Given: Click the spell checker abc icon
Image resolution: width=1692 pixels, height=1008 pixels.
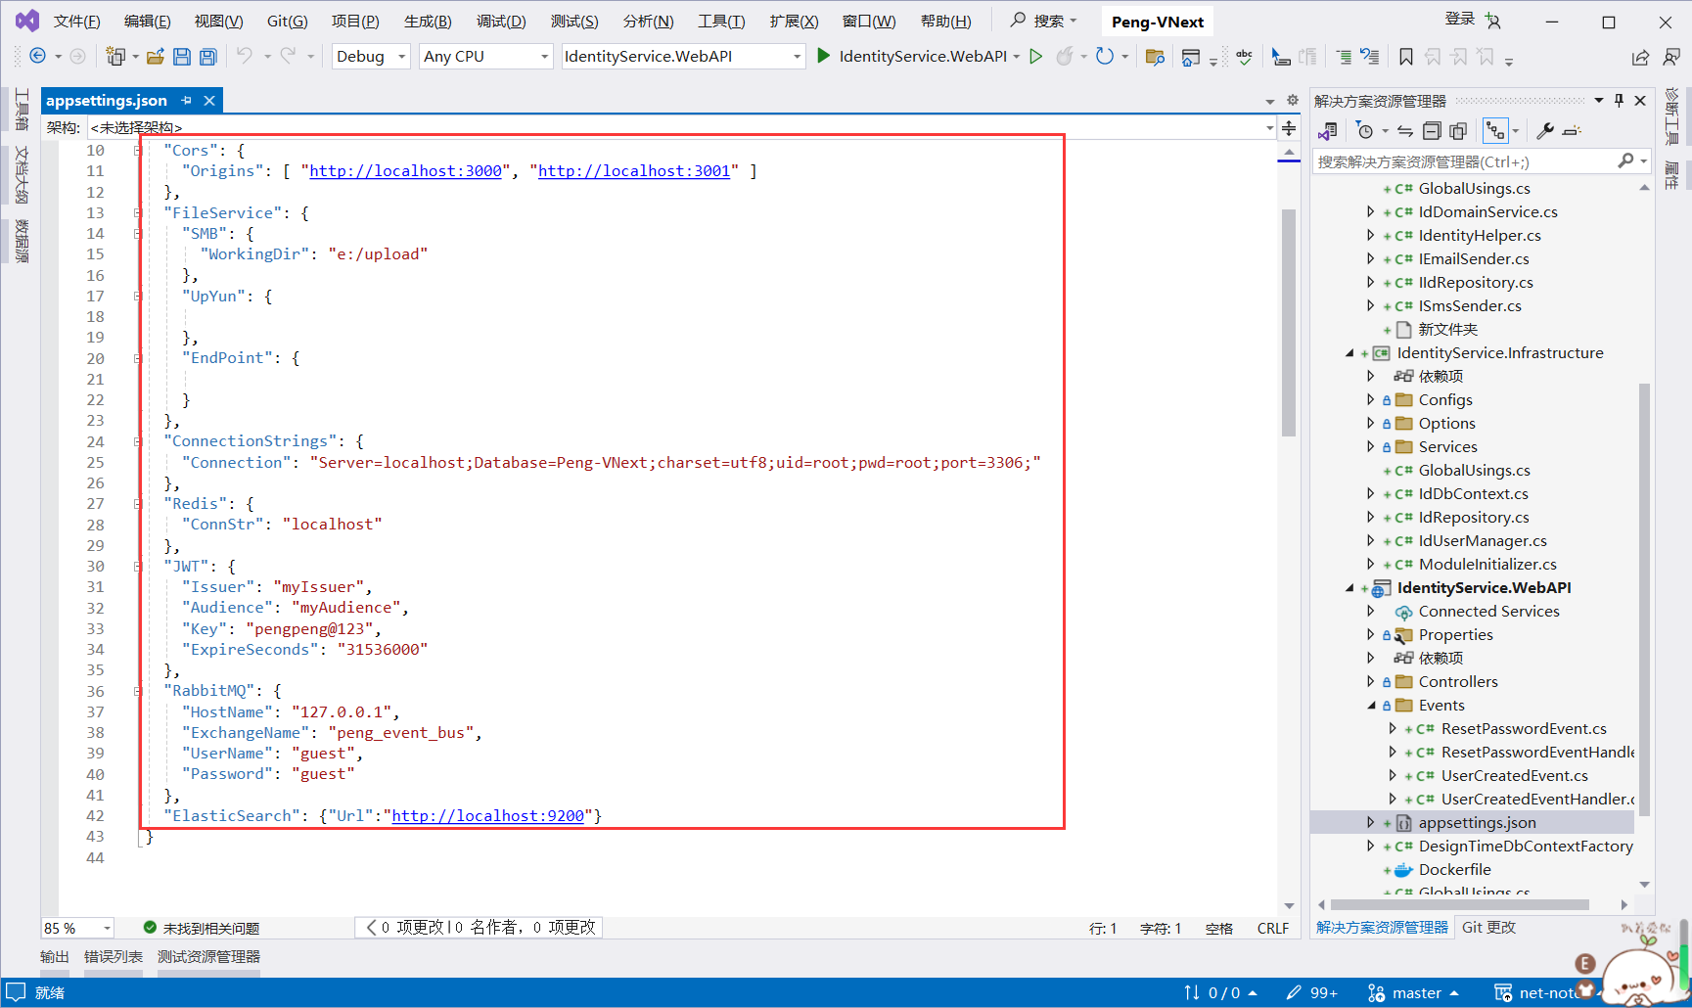Looking at the screenshot, I should tap(1244, 57).
